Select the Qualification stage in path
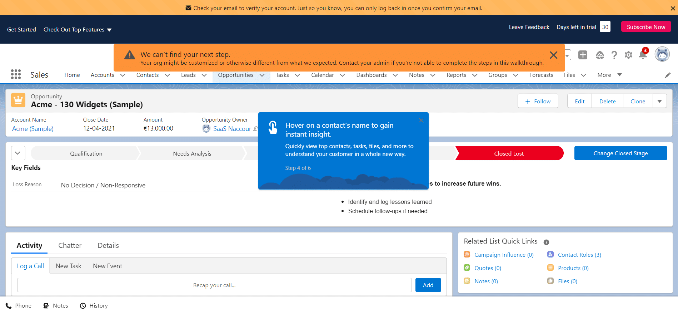 (86, 153)
